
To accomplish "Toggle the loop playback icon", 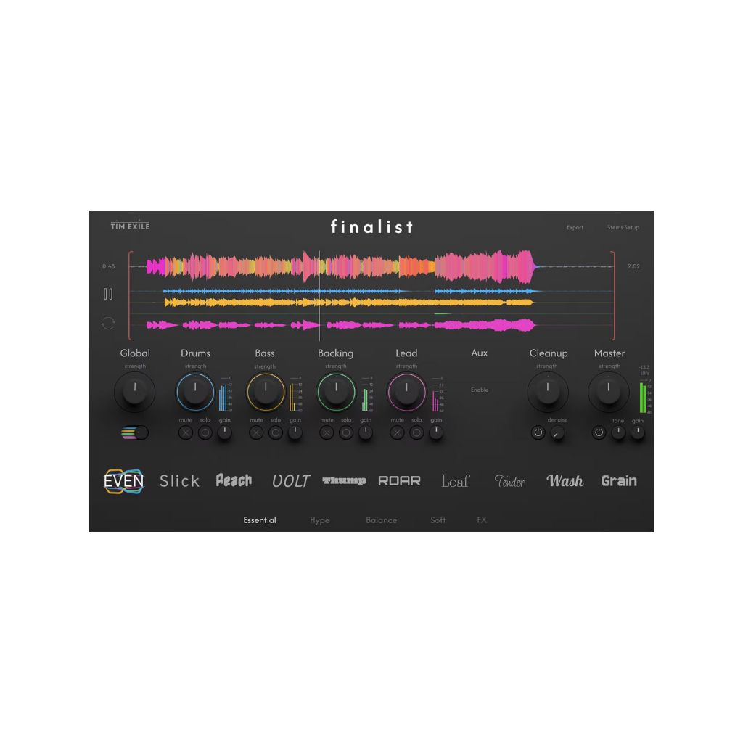I will (108, 323).
